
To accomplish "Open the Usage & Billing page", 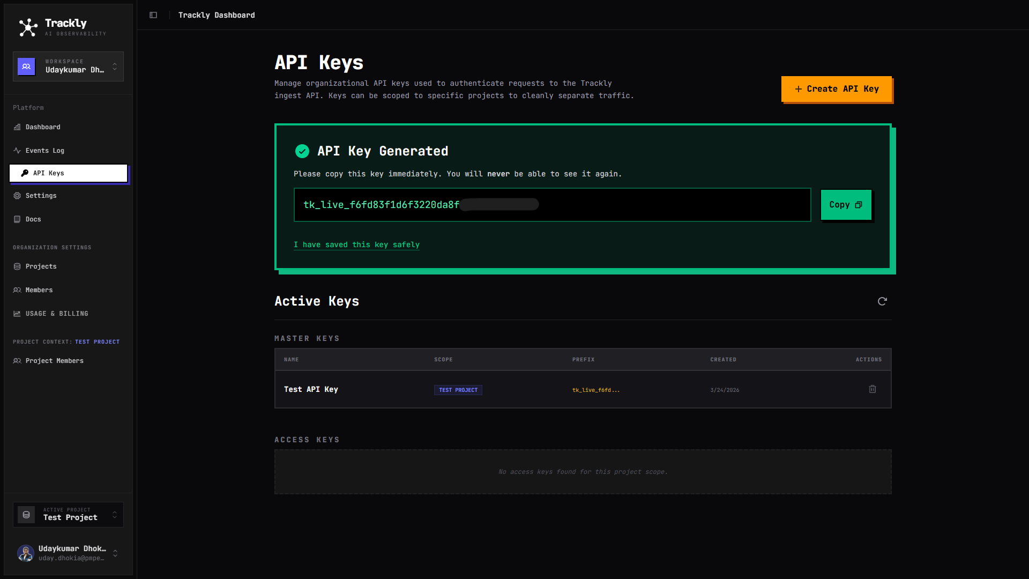I will click(56, 314).
